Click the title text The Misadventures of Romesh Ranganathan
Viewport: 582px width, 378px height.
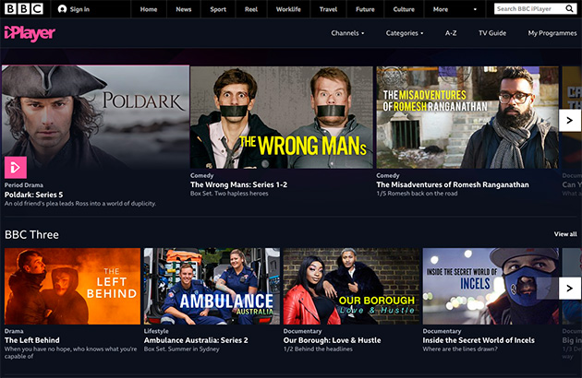point(453,184)
